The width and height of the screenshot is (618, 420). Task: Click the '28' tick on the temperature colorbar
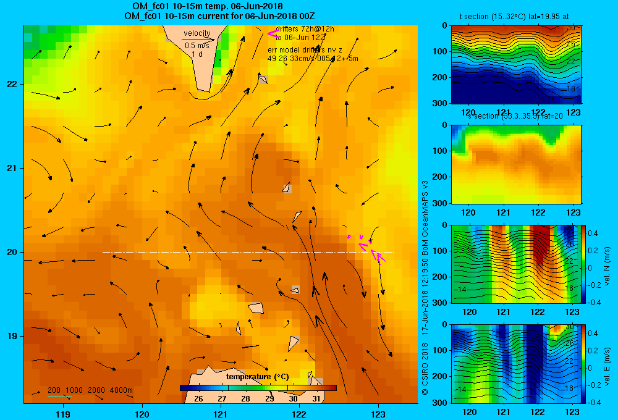tap(245, 398)
